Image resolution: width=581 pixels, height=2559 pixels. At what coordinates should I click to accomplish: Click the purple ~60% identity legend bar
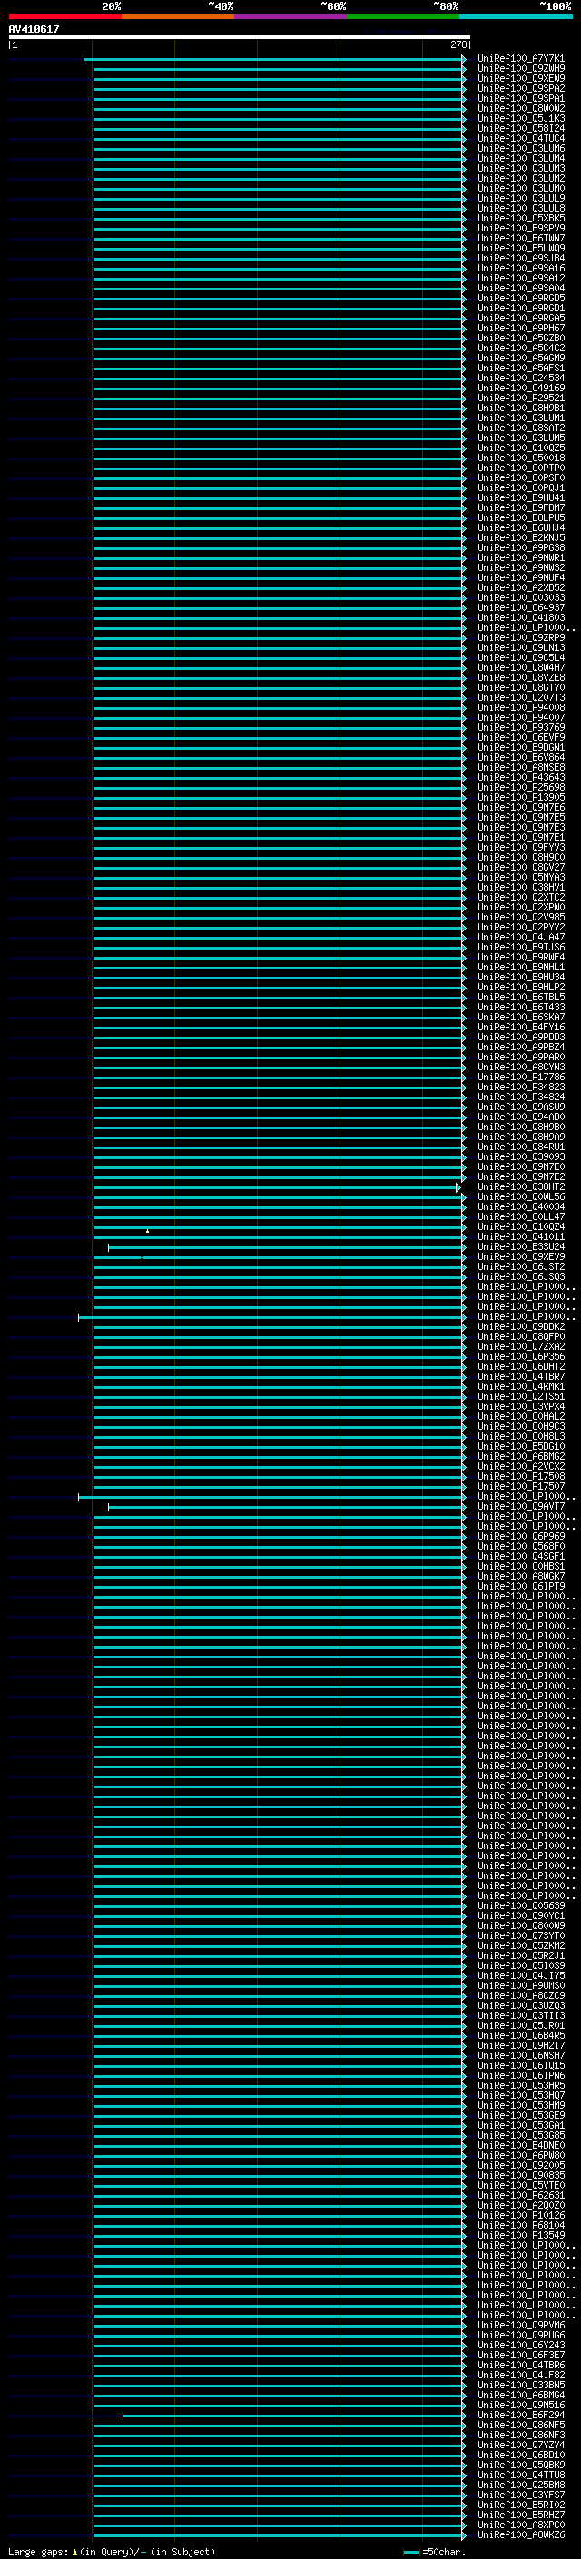pos(290,17)
